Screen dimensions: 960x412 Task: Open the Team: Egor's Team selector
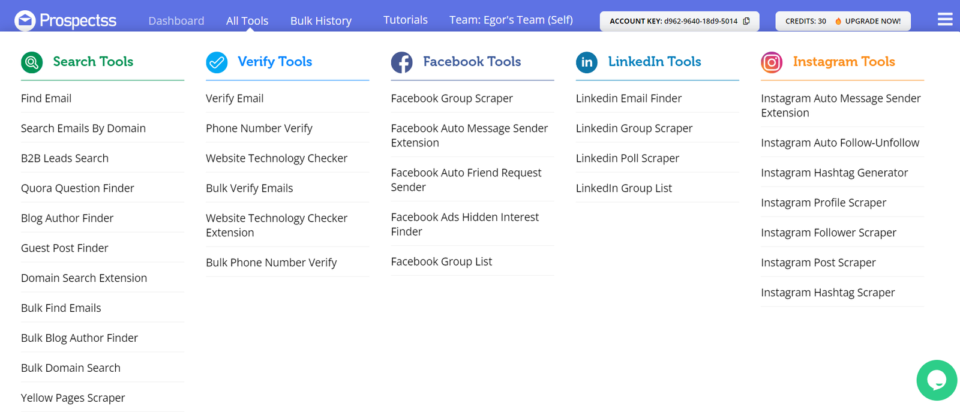point(511,20)
